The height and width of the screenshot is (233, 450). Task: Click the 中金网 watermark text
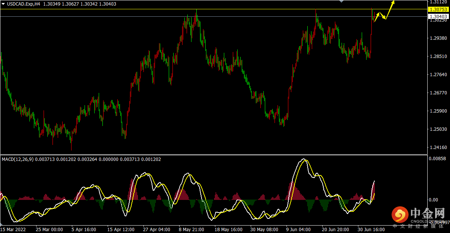[428, 214]
